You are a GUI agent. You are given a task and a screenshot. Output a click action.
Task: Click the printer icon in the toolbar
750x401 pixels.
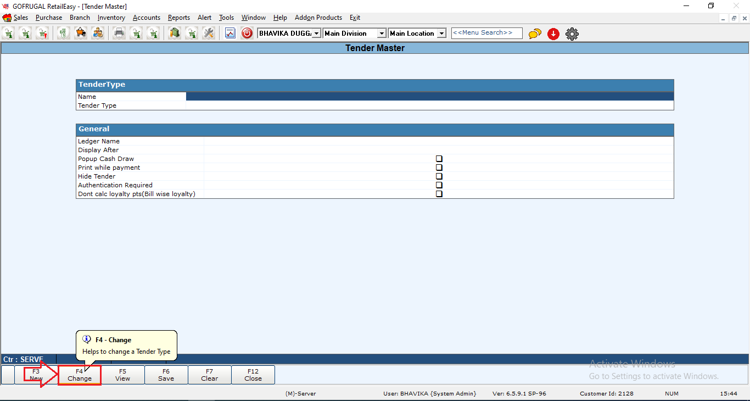[119, 34]
